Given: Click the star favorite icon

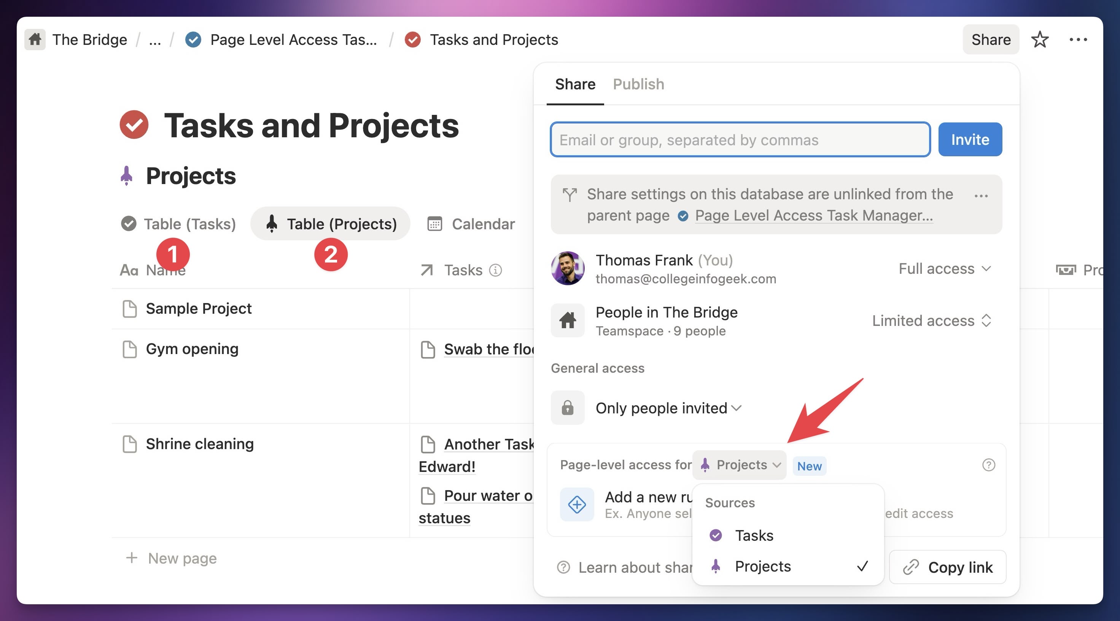Looking at the screenshot, I should click(1040, 40).
